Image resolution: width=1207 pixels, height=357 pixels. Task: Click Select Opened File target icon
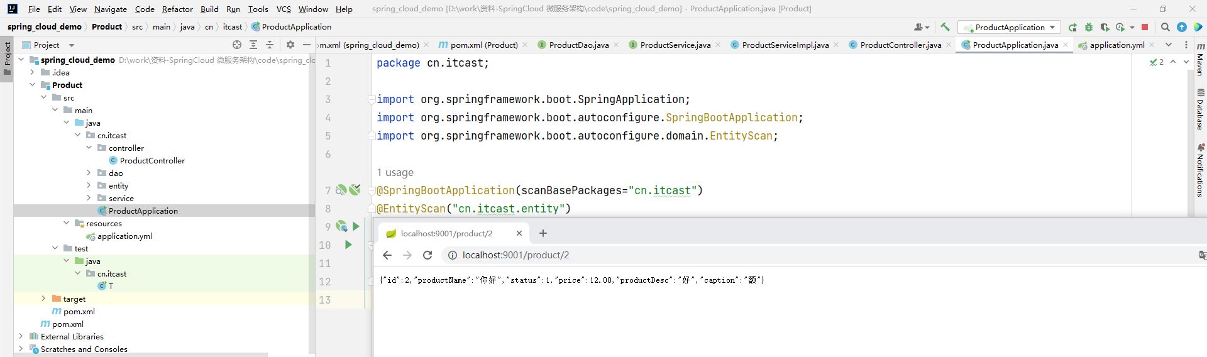[x=237, y=45]
